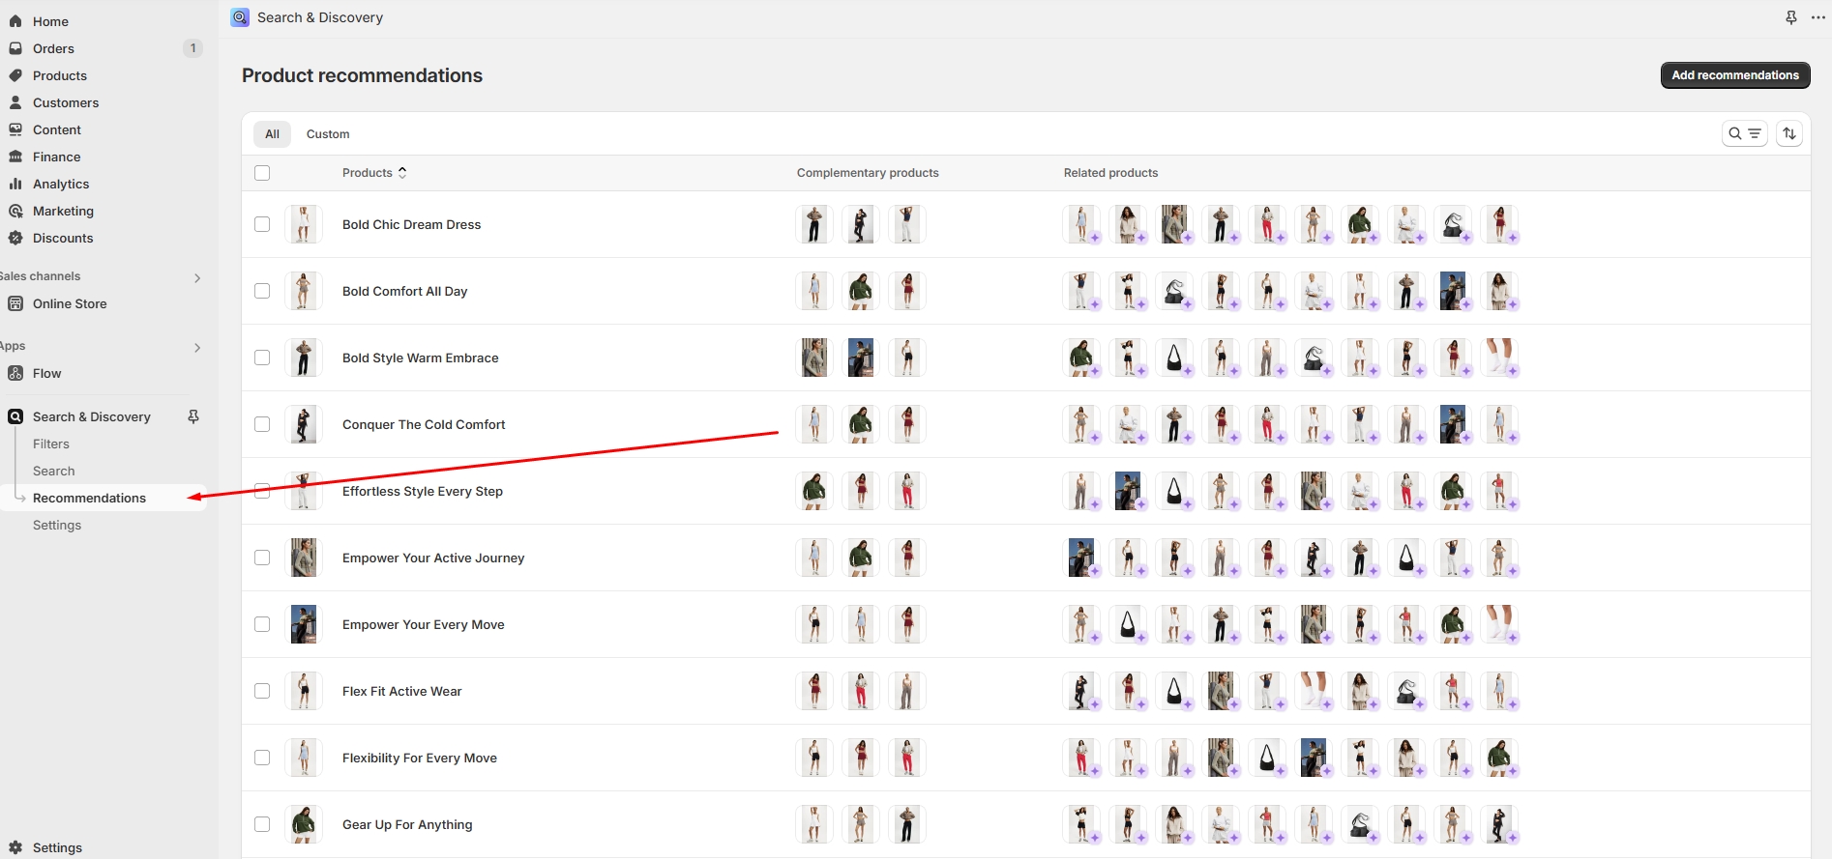Click the Gear Up For Anything thumbnail
The width and height of the screenshot is (1832, 859).
[x=304, y=824]
